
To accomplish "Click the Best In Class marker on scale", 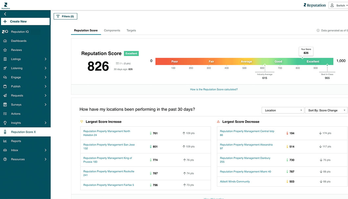I will pyautogui.click(x=327, y=65).
